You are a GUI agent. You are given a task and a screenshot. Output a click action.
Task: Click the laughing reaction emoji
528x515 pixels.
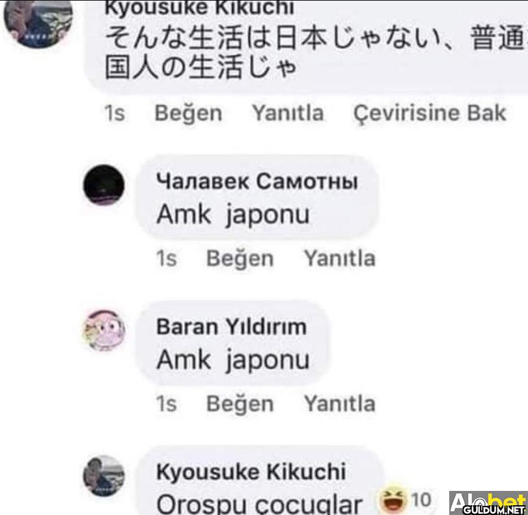[x=393, y=499]
